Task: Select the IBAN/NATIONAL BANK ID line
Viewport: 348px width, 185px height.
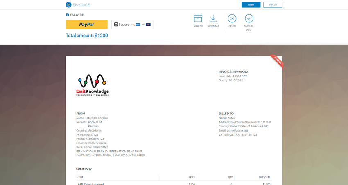Action: pyautogui.click(x=109, y=152)
